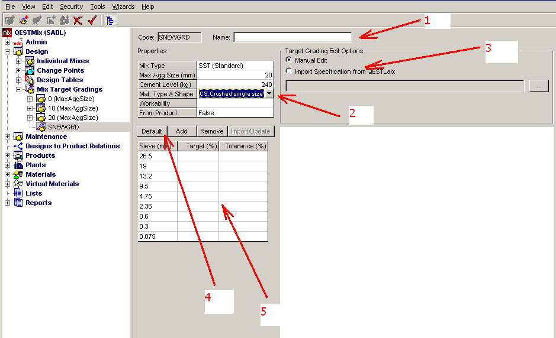
Task: Click the new target grading toolbar icon
Action: 24,20
